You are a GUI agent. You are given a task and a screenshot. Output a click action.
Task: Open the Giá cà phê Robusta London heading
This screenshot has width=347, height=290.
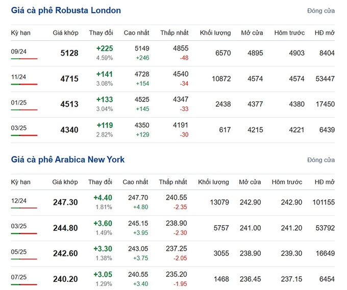click(66, 10)
